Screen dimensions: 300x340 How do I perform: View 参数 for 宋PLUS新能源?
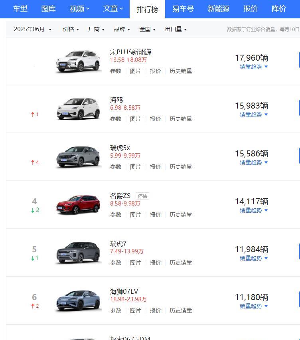coord(116,71)
